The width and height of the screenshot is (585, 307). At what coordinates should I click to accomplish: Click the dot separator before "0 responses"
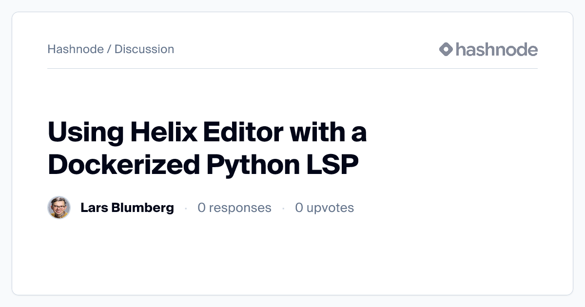click(x=186, y=209)
